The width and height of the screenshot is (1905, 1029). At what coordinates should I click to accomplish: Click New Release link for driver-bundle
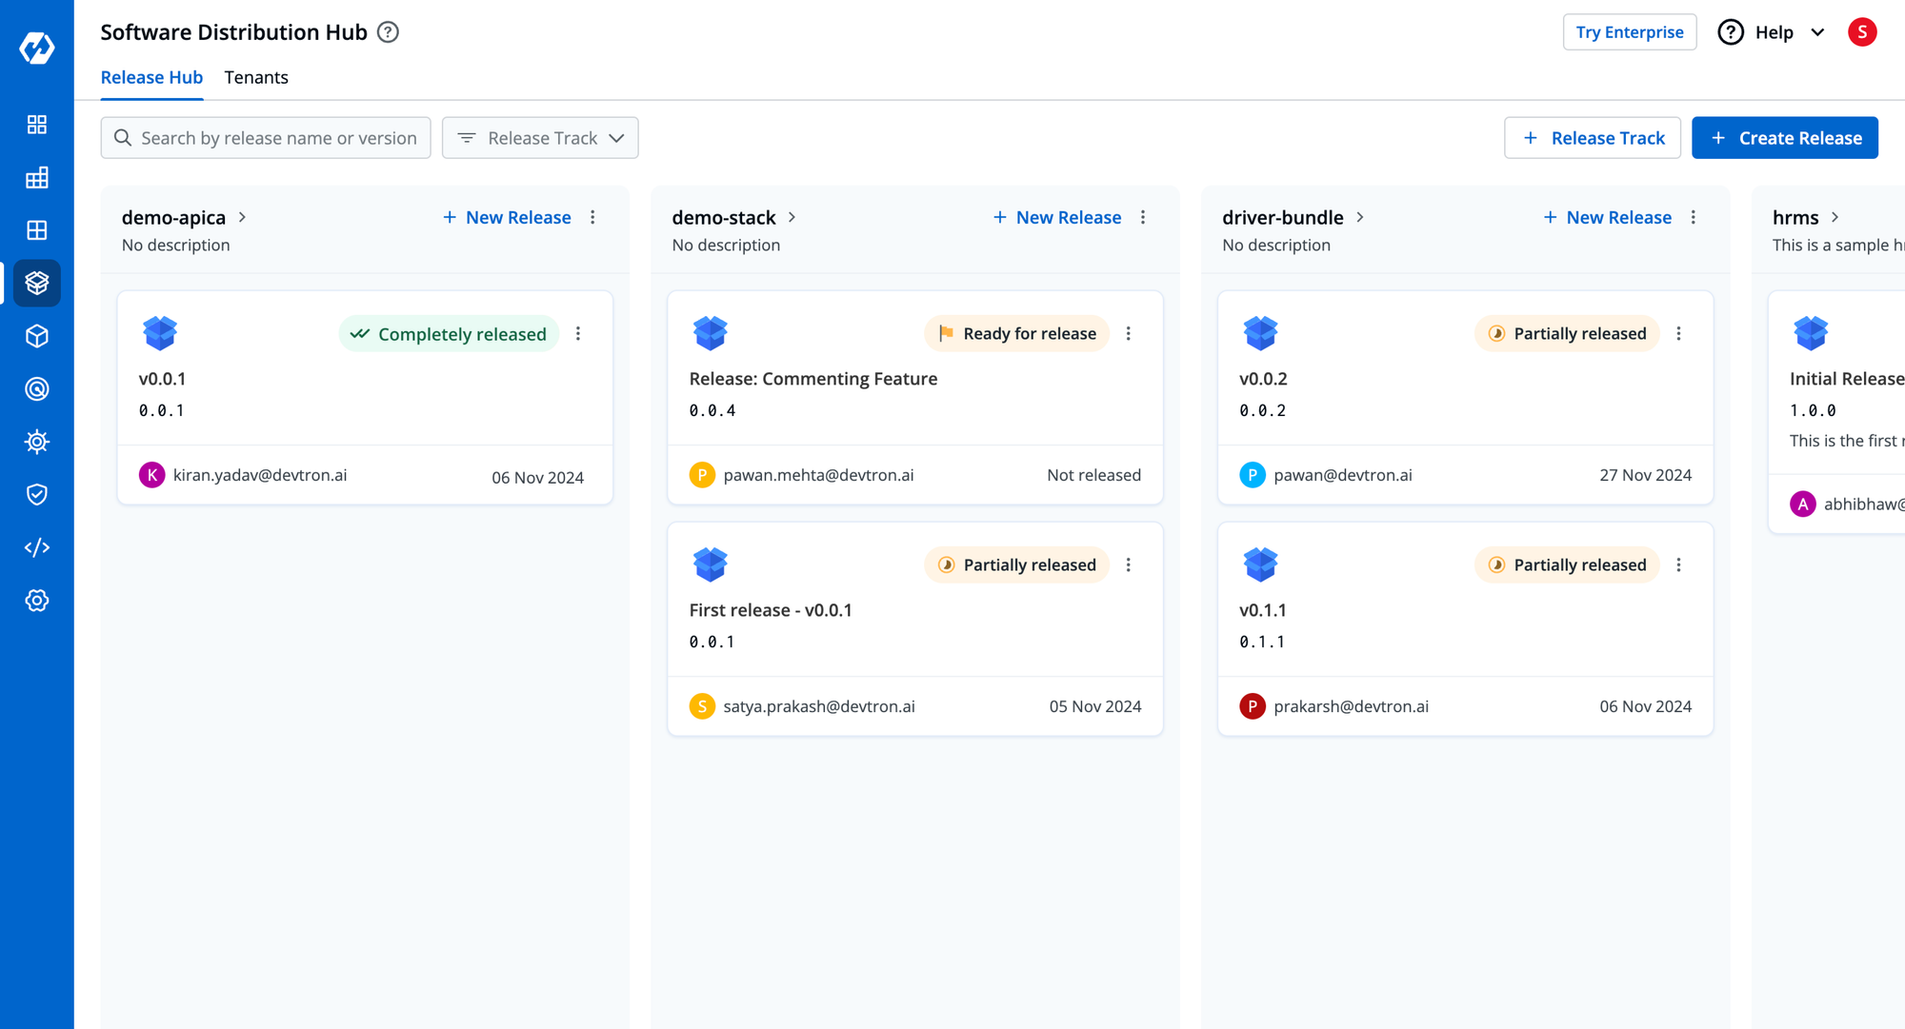click(1607, 217)
